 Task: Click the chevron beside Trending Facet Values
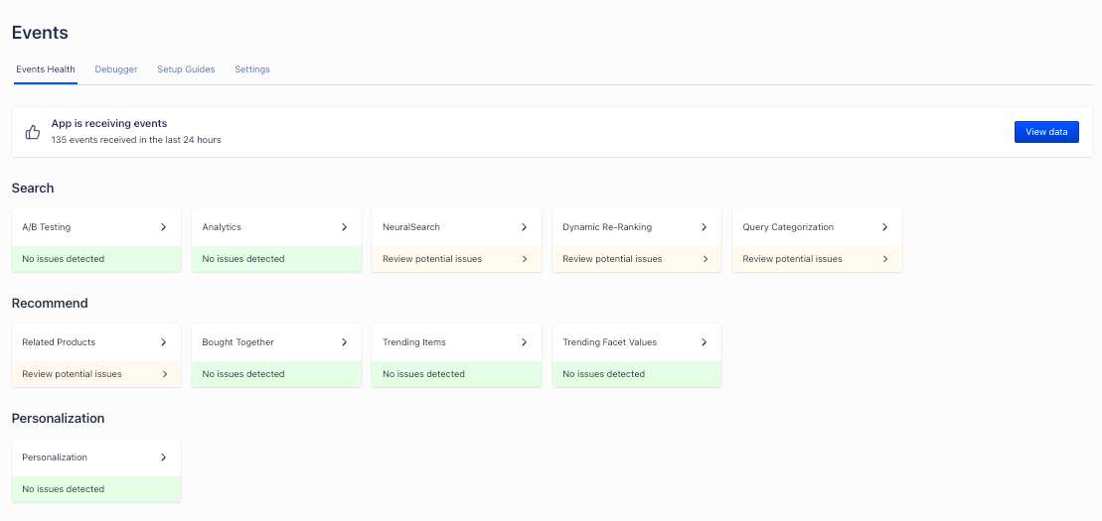point(704,342)
